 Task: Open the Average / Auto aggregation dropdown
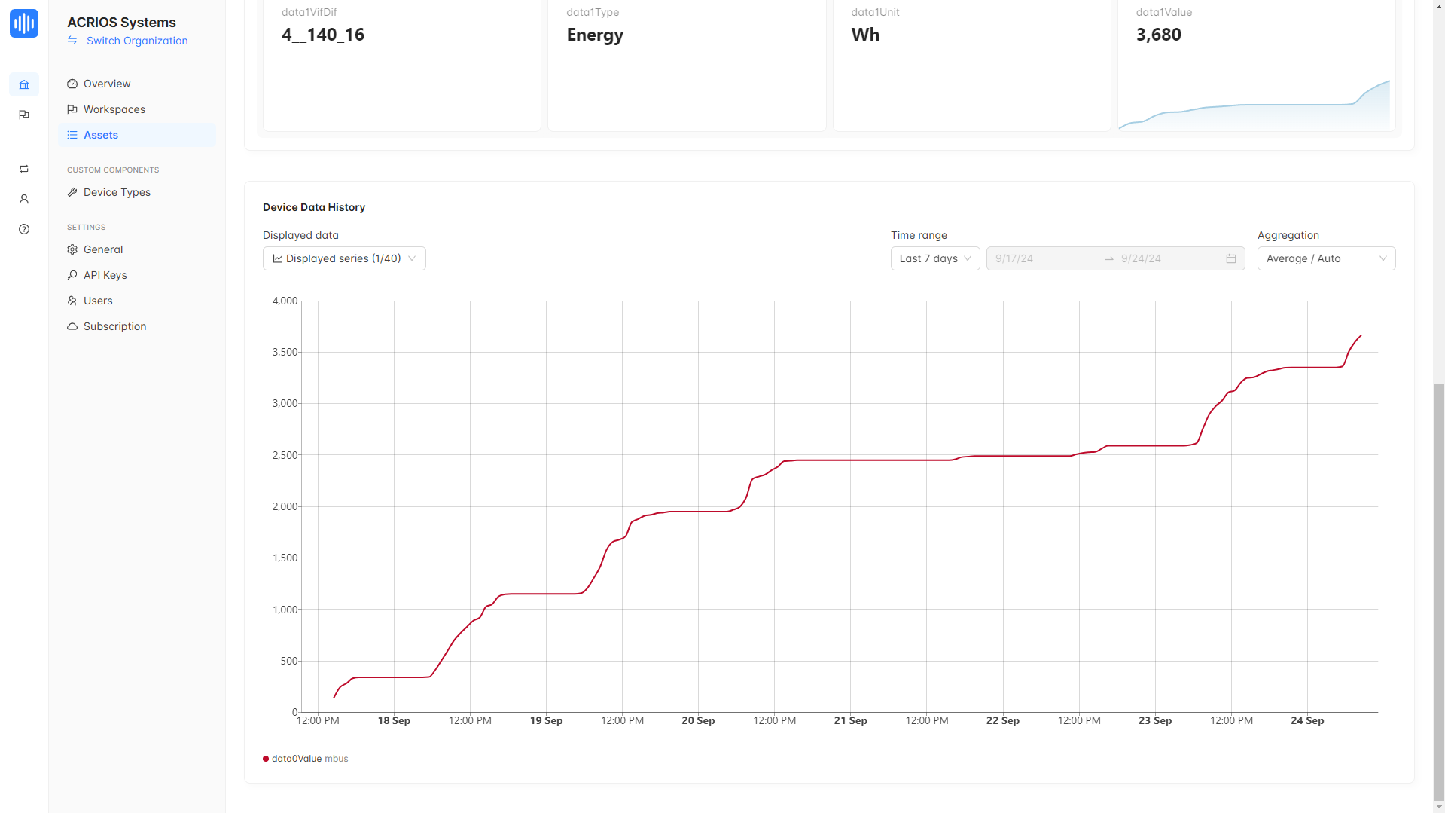[x=1325, y=258]
